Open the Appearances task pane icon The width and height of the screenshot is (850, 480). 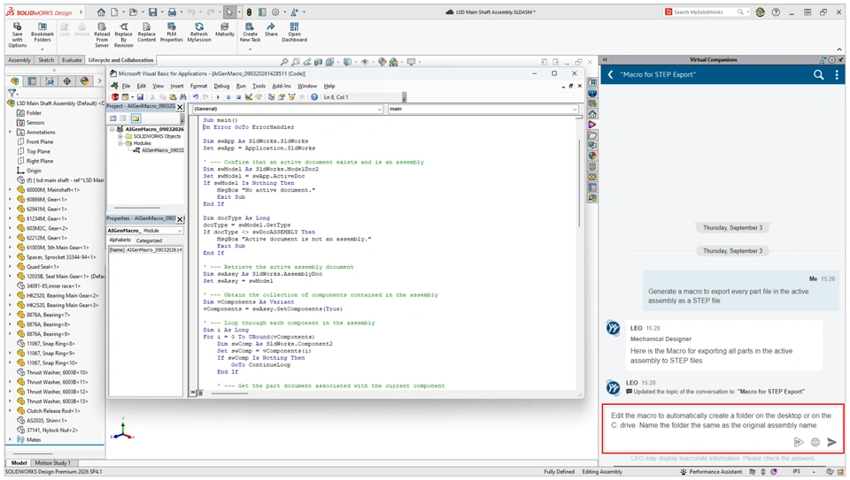(592, 156)
